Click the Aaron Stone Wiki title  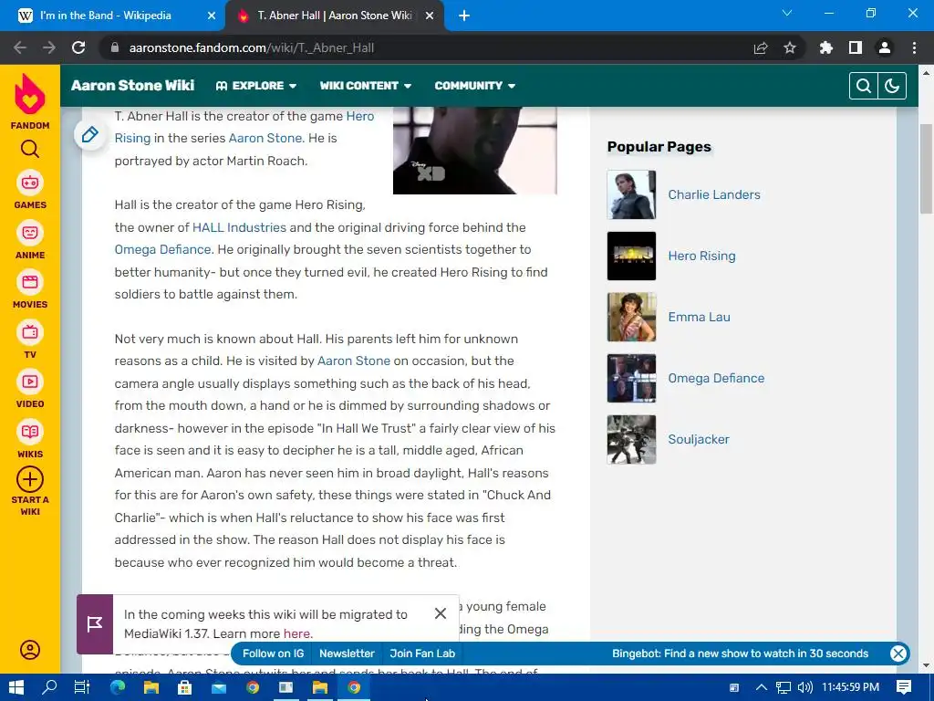(x=133, y=85)
